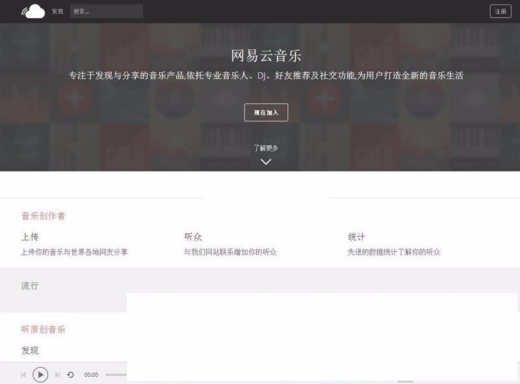The width and height of the screenshot is (520, 384).
Task: Select the 音乐创作者 section heading
Action: pyautogui.click(x=43, y=216)
